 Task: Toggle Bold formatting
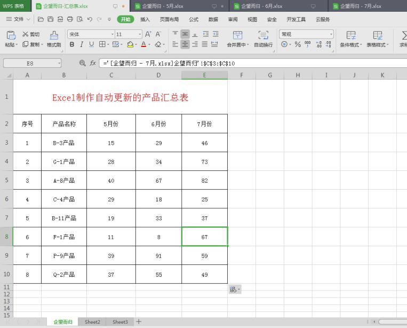tap(72, 44)
